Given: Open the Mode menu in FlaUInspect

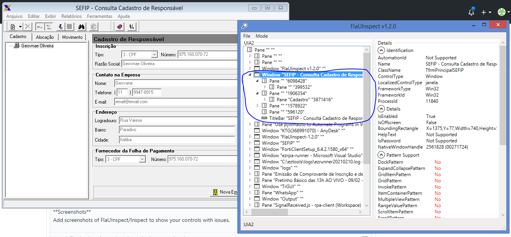Looking at the screenshot, I should [x=262, y=36].
